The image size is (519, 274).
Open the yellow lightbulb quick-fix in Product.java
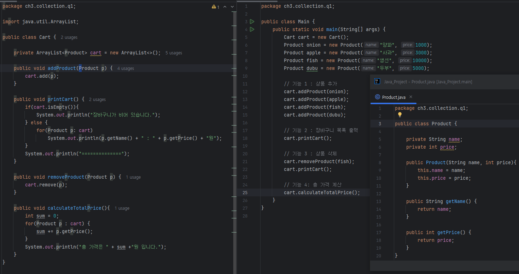pyautogui.click(x=400, y=115)
